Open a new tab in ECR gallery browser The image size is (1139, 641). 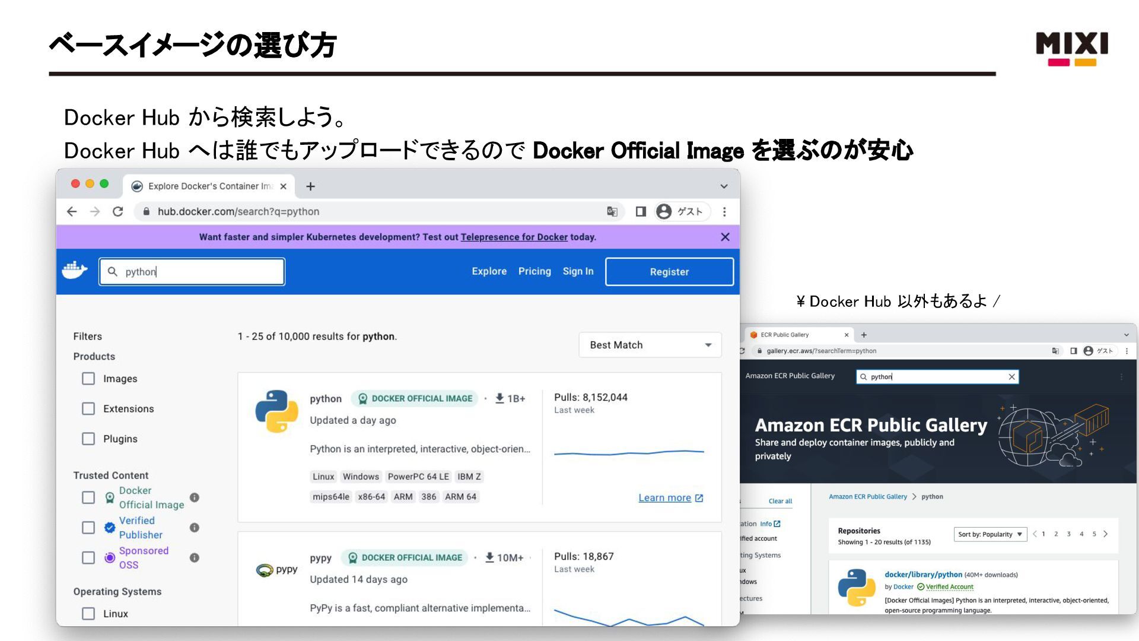click(864, 335)
